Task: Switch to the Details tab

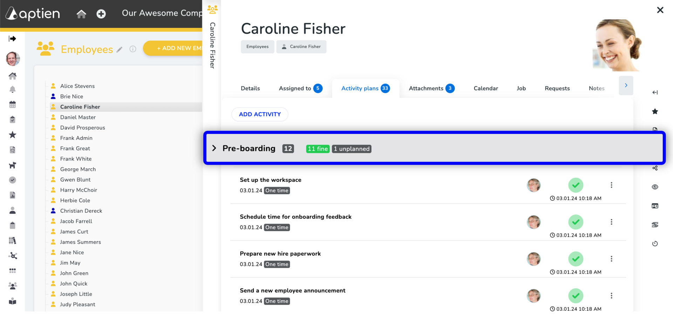Action: 250,88
